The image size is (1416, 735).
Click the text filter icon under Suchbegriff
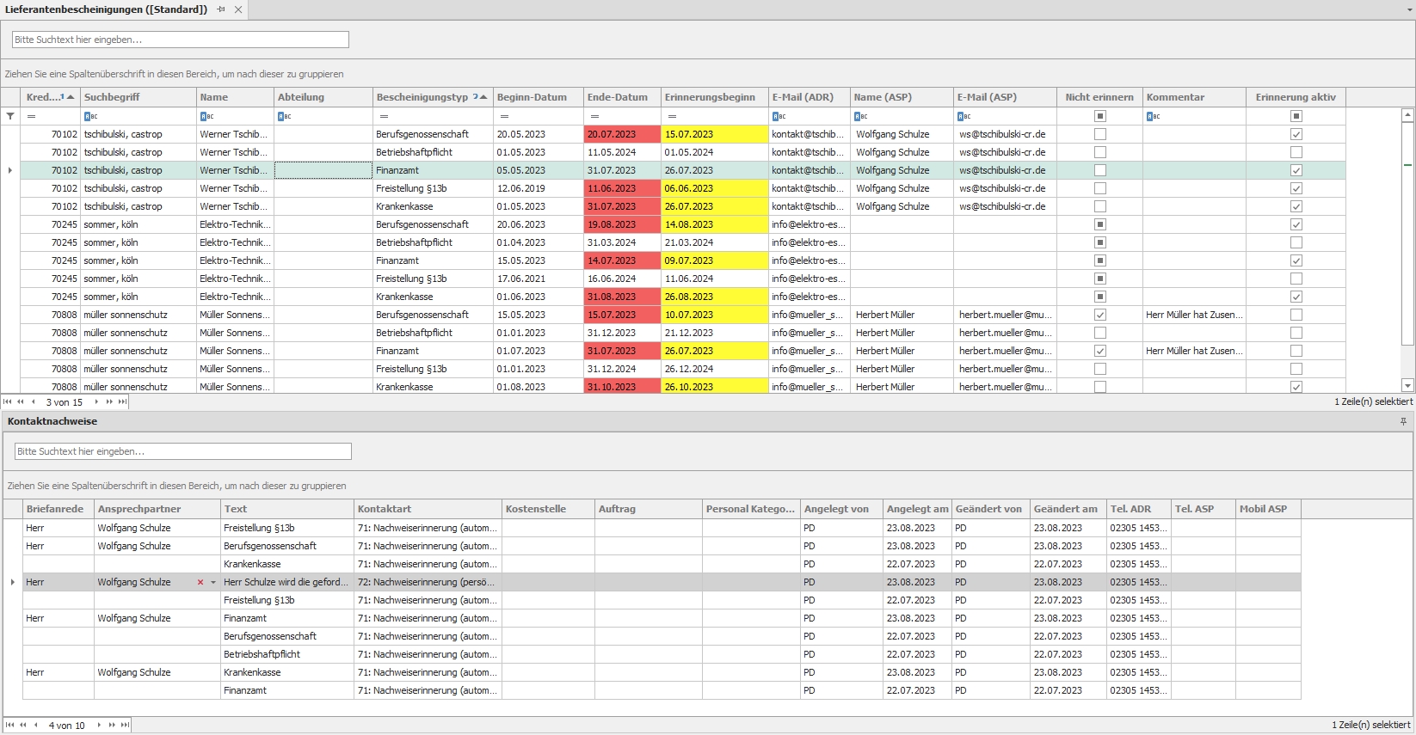coord(90,116)
